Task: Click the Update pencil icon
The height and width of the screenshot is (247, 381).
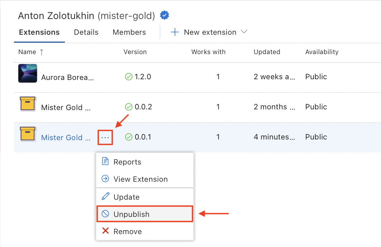Action: tap(105, 196)
